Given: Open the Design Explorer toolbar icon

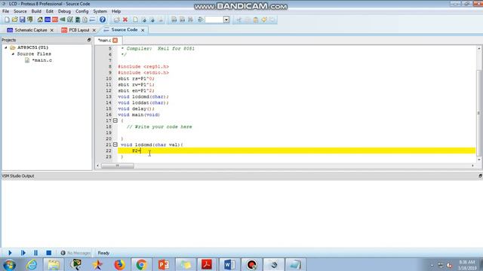Looking at the screenshot, I should pyautogui.click(x=77, y=20).
